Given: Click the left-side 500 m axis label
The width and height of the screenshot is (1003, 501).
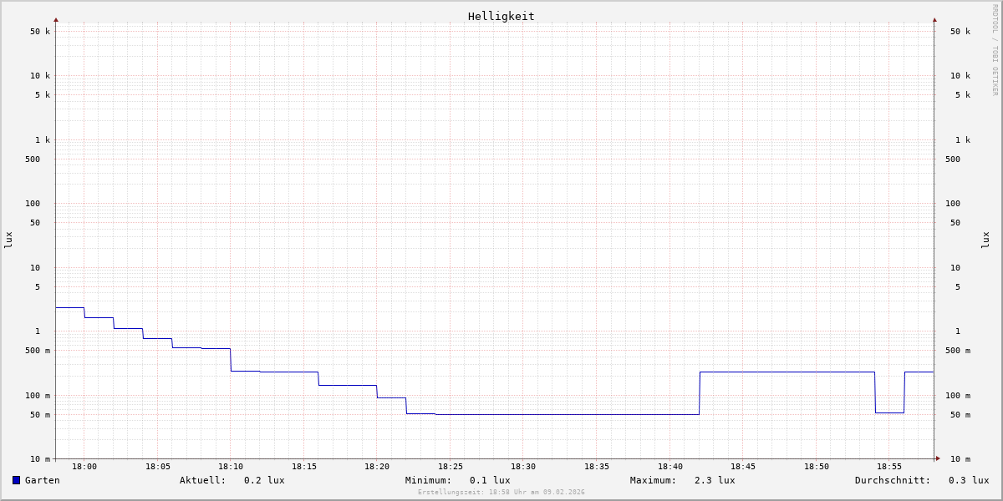Looking at the screenshot, I should pos(38,351).
